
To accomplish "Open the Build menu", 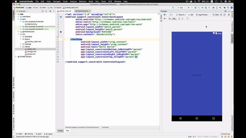I will tap(91, 2).
